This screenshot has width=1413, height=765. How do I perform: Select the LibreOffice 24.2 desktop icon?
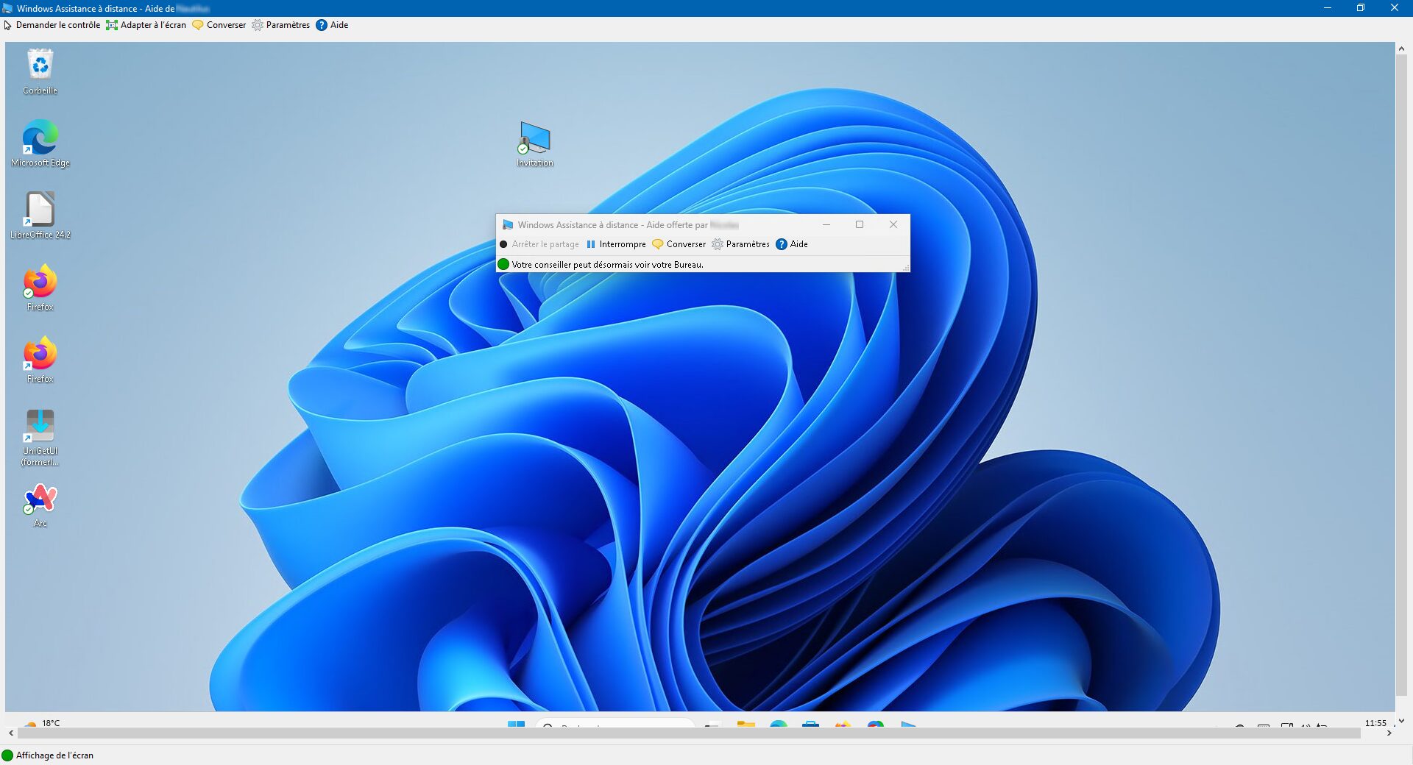pos(40,216)
